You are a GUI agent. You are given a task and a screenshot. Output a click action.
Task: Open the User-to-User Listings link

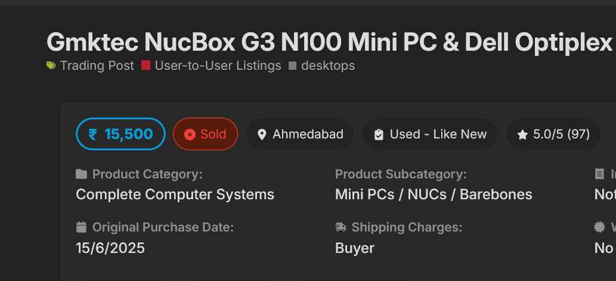[218, 66]
